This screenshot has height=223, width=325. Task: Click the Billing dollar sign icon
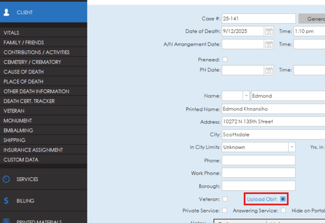(6, 201)
